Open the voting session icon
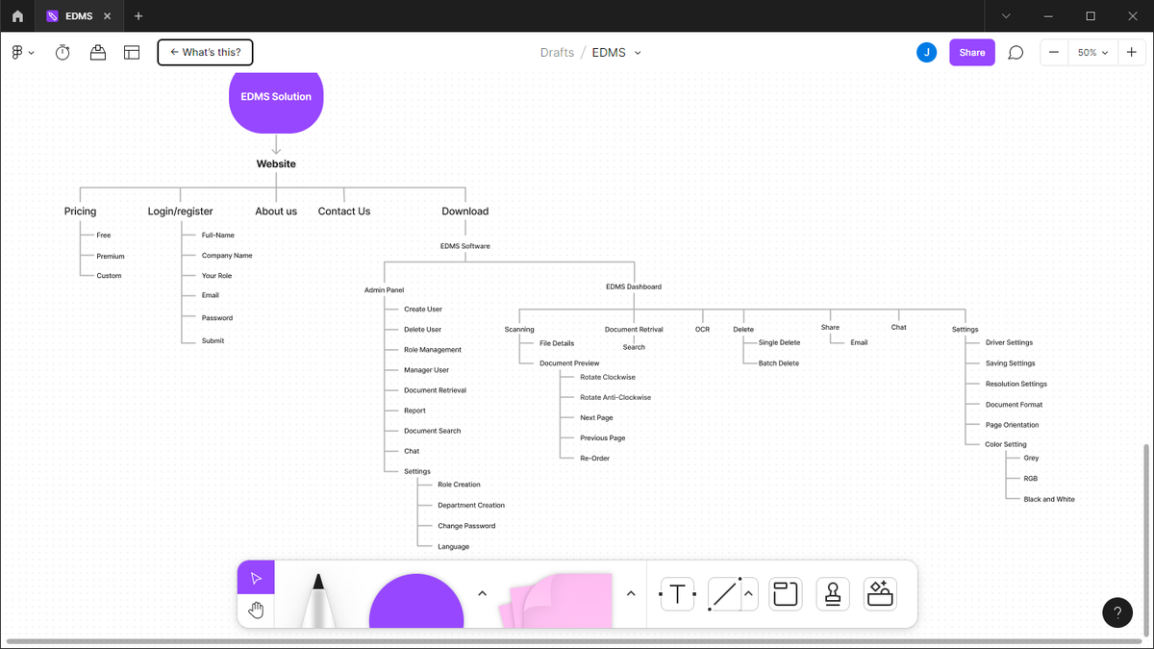This screenshot has width=1154, height=649. pyautogui.click(x=98, y=53)
